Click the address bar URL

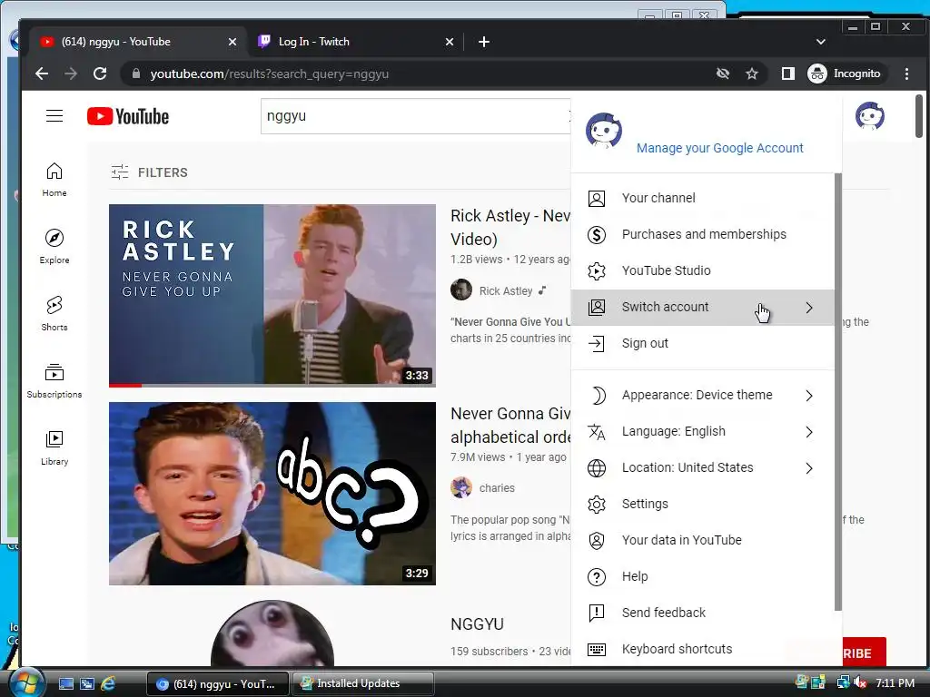269,74
